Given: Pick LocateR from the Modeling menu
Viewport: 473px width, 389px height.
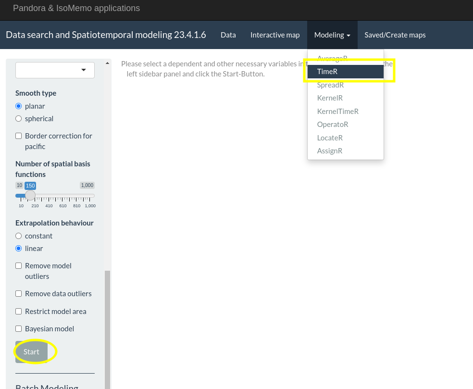Looking at the screenshot, I should click(x=330, y=138).
